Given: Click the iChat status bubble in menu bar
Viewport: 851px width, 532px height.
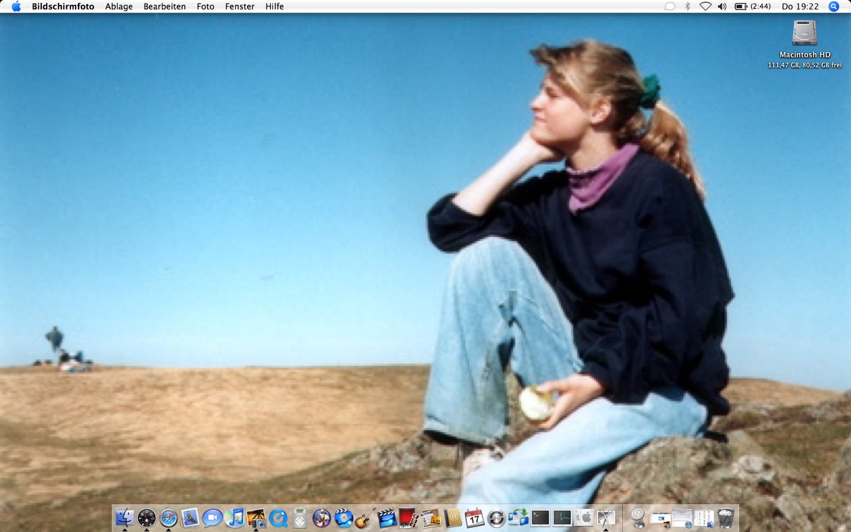Looking at the screenshot, I should 670,7.
